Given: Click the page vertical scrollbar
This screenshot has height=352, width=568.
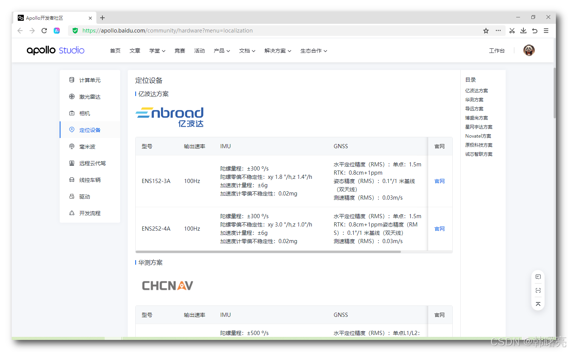Looking at the screenshot, I should [554, 93].
